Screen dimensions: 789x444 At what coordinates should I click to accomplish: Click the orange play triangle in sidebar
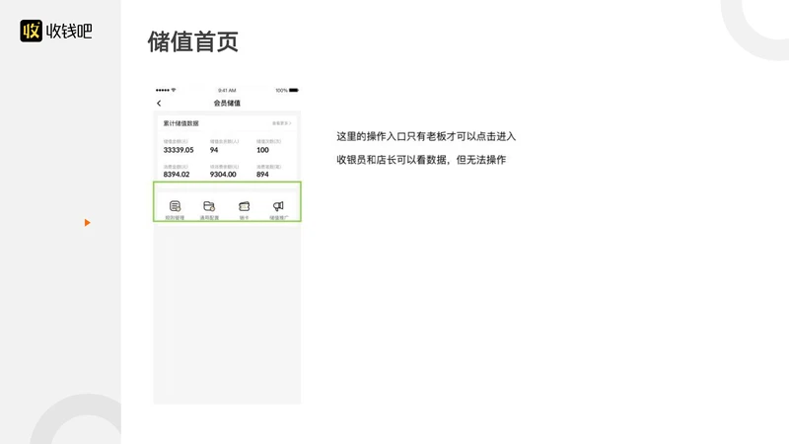coord(87,223)
